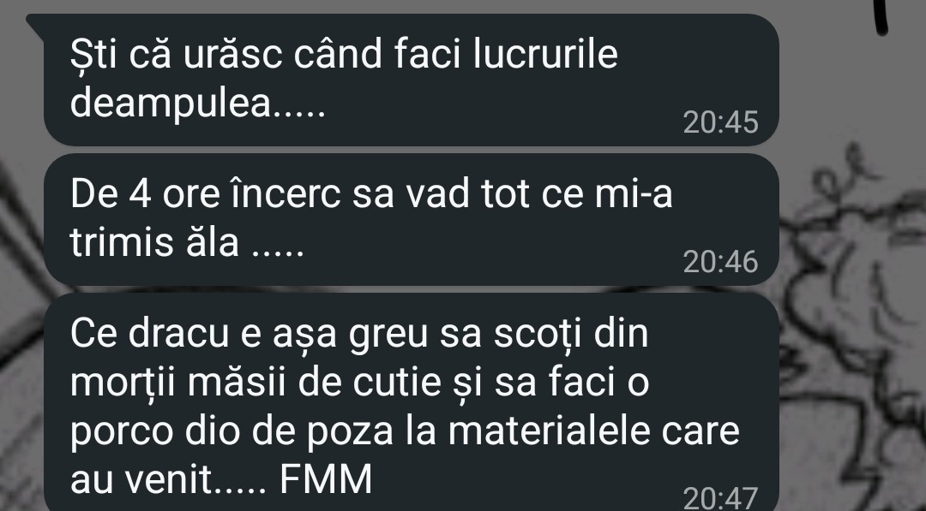Click the wallpaper left of the 20:46 message
The width and height of the screenshot is (926, 511).
click(x=21, y=224)
